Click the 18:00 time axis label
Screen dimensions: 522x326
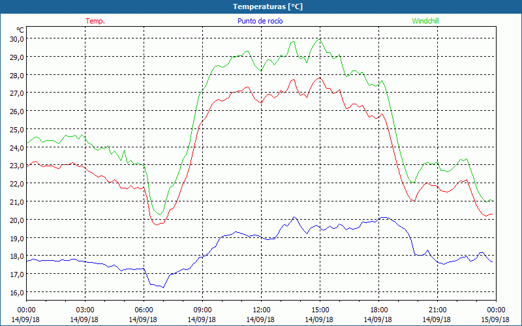(x=379, y=310)
